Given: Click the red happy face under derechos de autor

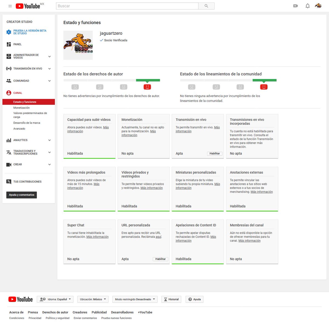Looking at the screenshot, I should (147, 87).
